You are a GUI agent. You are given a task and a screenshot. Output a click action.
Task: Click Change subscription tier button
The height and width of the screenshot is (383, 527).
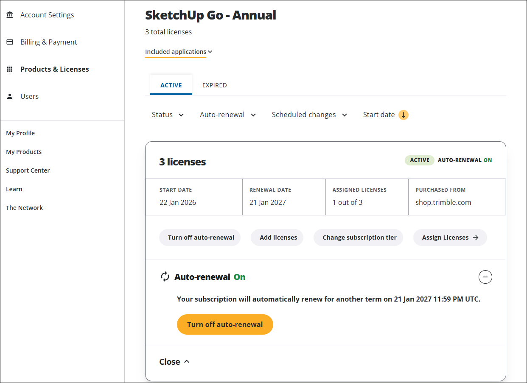358,238
